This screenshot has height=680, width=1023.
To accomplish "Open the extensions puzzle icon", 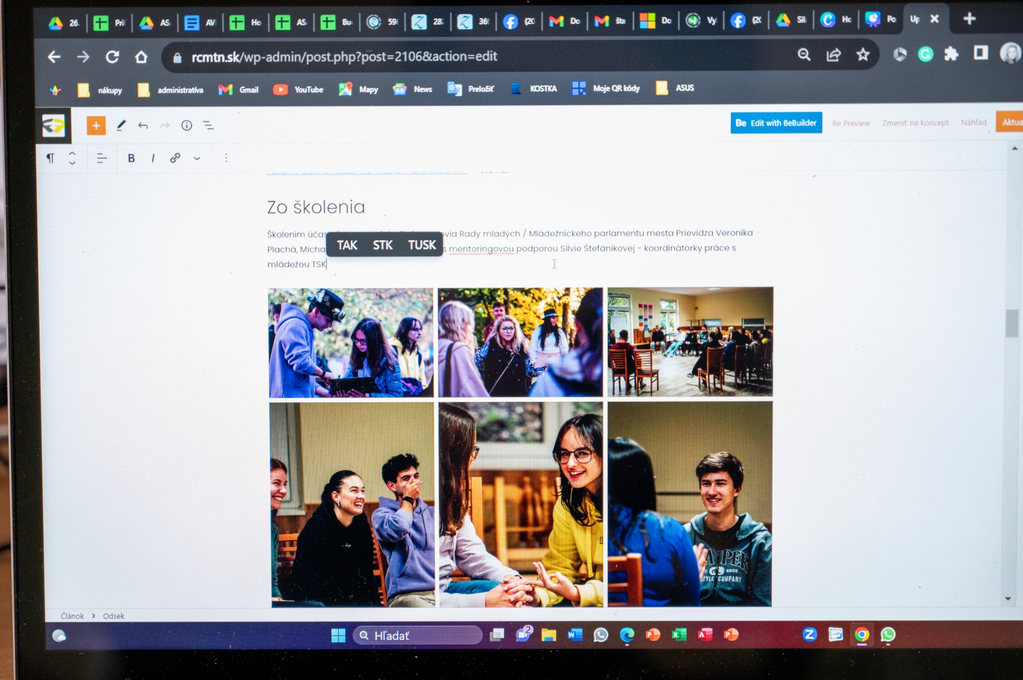I will tap(951, 54).
